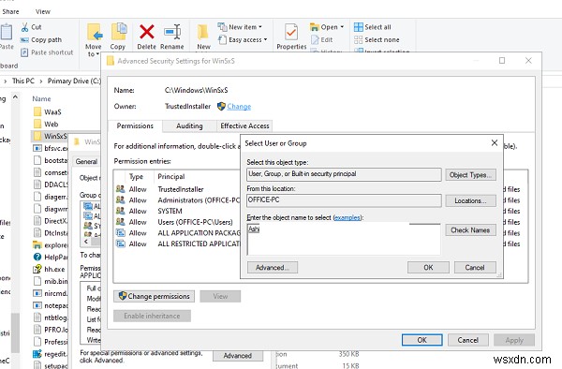Click the Check Names button
Viewport: 562px width, 369px height.
coord(470,230)
